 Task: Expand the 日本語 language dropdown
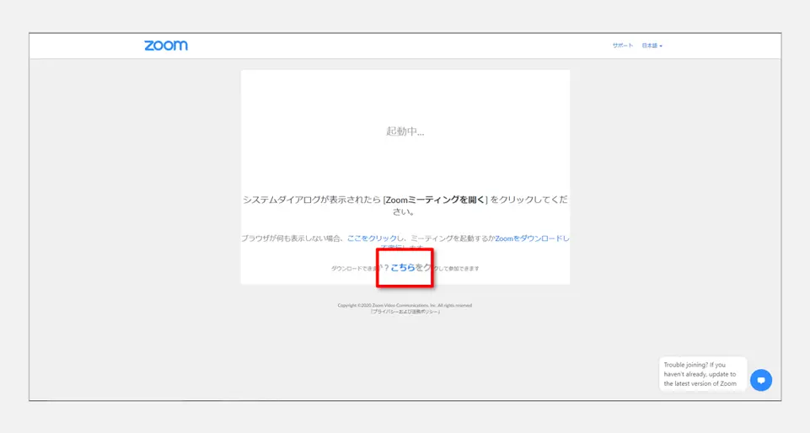click(652, 45)
